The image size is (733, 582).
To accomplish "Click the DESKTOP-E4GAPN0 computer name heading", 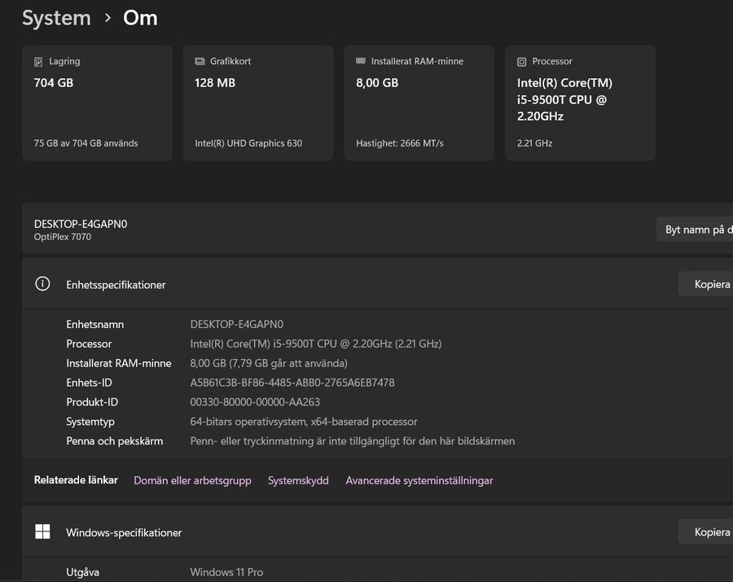I will click(x=81, y=224).
